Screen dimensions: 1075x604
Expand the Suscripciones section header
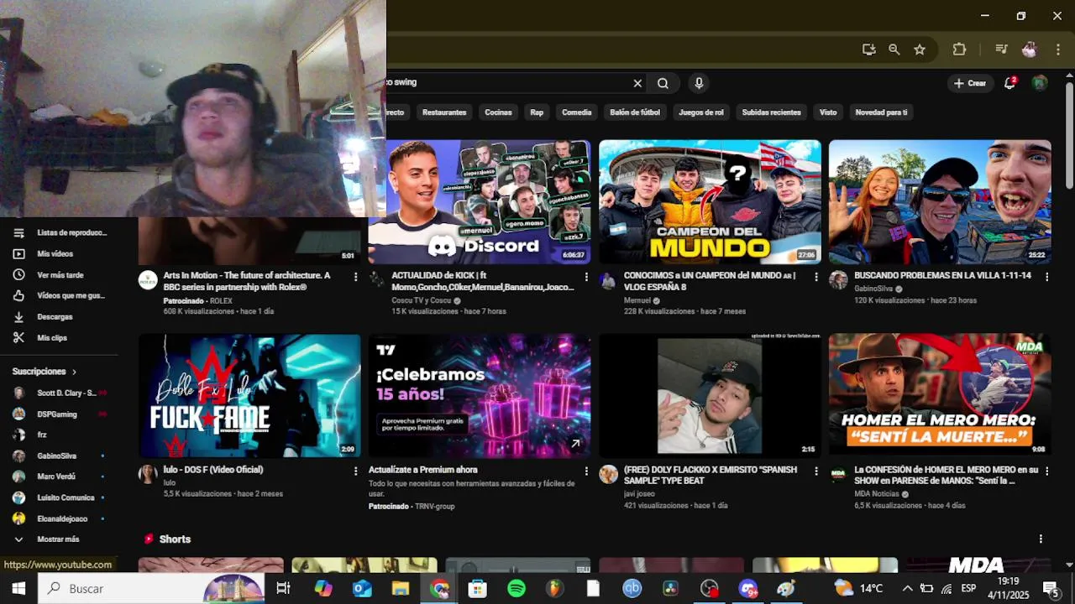[44, 371]
